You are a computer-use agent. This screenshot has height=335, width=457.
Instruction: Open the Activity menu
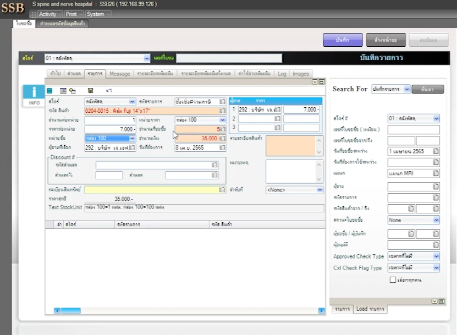(x=47, y=14)
